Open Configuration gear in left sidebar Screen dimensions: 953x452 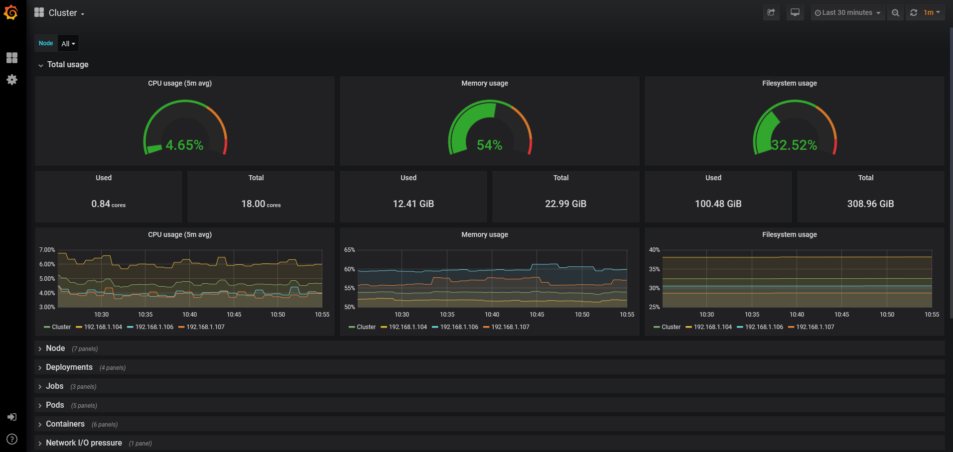tap(12, 80)
